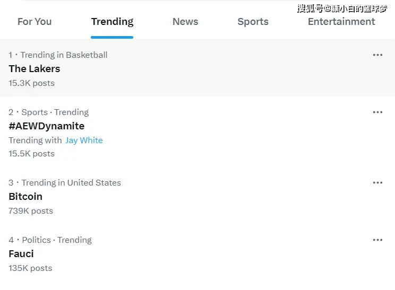This screenshot has width=395, height=290.
Task: Click the Trending in United States label
Action: [x=71, y=183]
